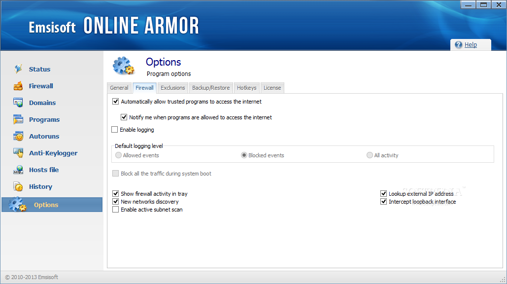Click the large Options gear header icon
Viewport: 507px width, 284px height.
(x=123, y=66)
